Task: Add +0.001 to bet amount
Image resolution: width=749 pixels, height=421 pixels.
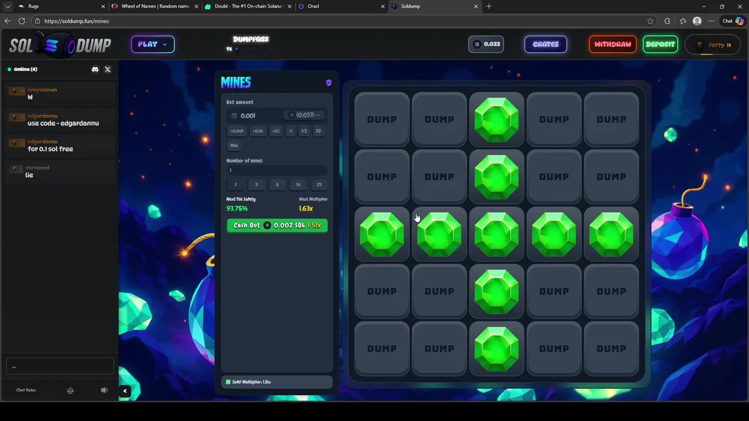Action: click(237, 131)
